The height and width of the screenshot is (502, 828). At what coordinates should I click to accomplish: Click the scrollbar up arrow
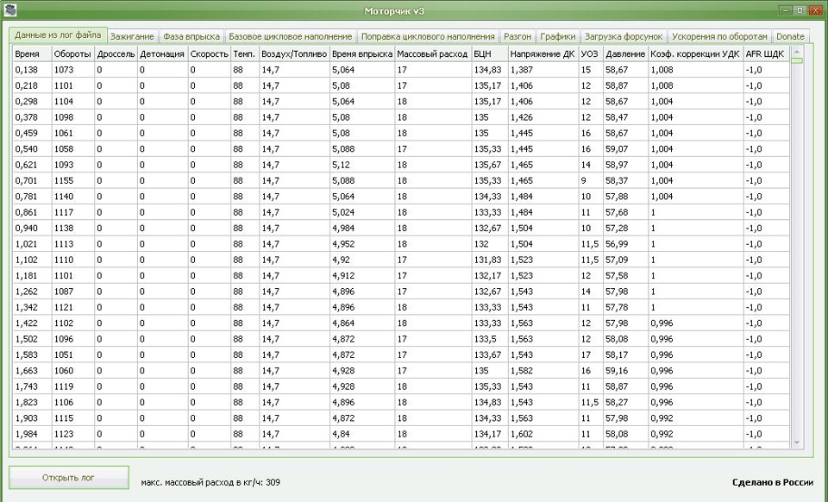point(797,51)
